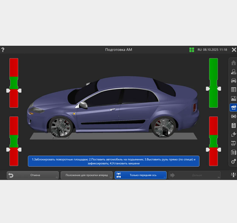
Task: Toggle the "Только передняя ось" option
Action: click(140, 175)
